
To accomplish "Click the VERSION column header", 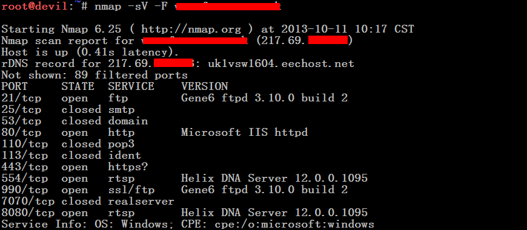I will (x=204, y=86).
